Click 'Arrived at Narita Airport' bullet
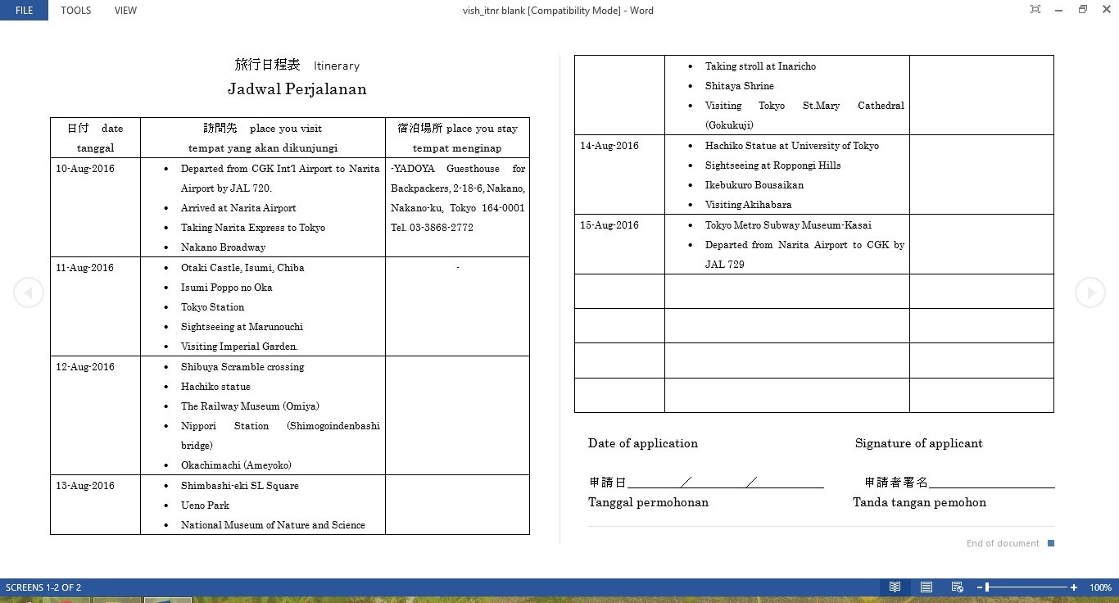Screen dimensions: 1119x603 coord(238,208)
